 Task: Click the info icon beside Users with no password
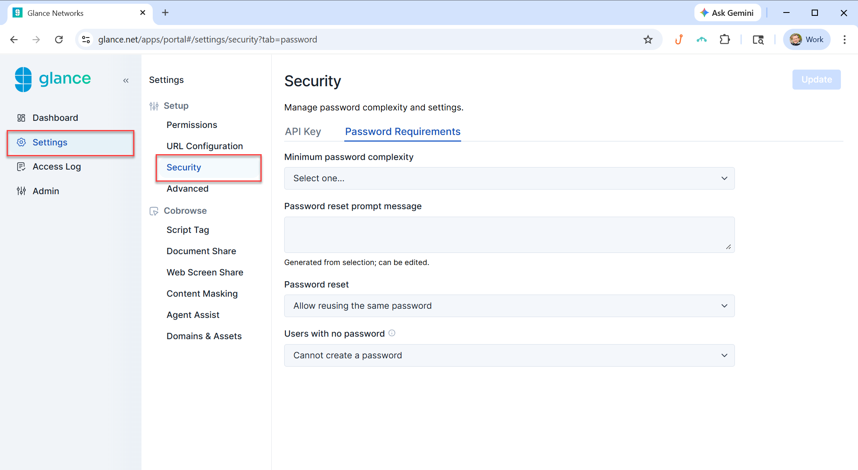[x=392, y=333]
